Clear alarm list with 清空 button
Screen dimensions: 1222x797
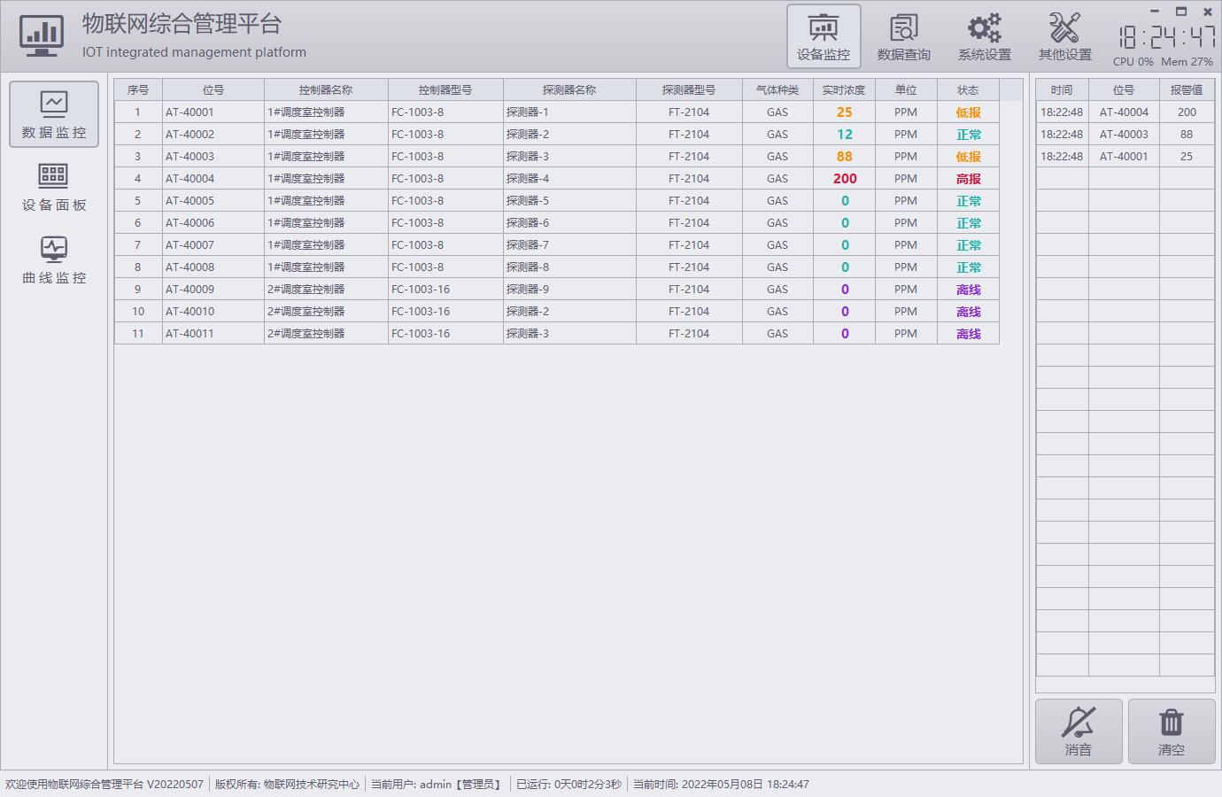(1171, 731)
